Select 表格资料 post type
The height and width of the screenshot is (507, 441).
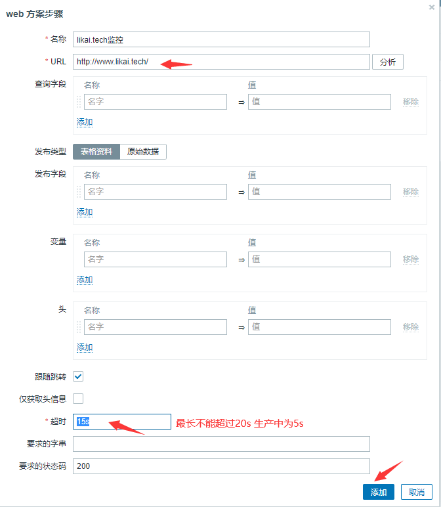point(96,152)
